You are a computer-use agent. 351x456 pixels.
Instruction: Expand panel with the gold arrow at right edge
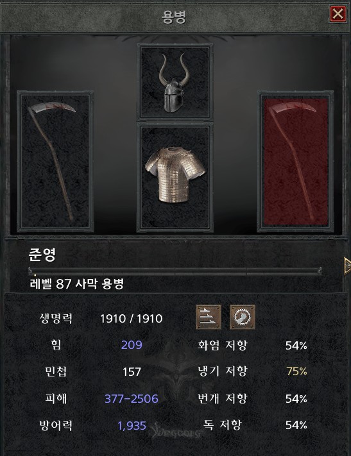click(347, 266)
